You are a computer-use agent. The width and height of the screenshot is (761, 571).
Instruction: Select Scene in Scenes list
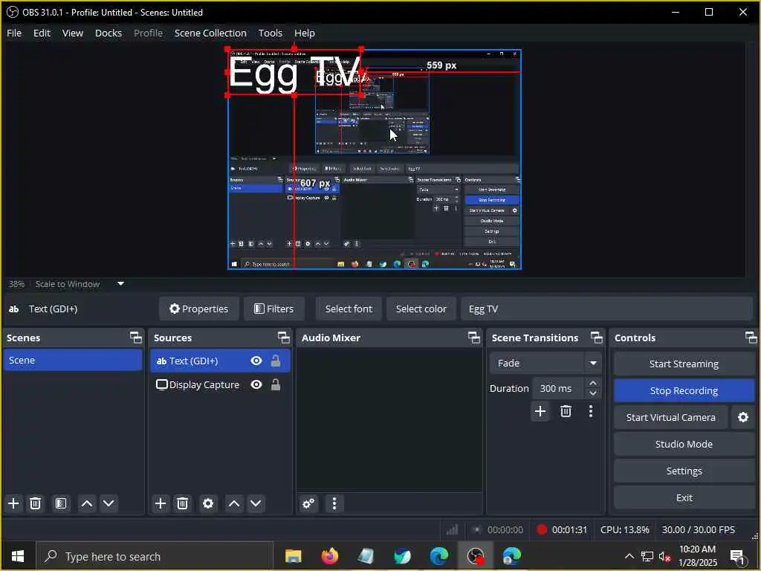tap(73, 361)
